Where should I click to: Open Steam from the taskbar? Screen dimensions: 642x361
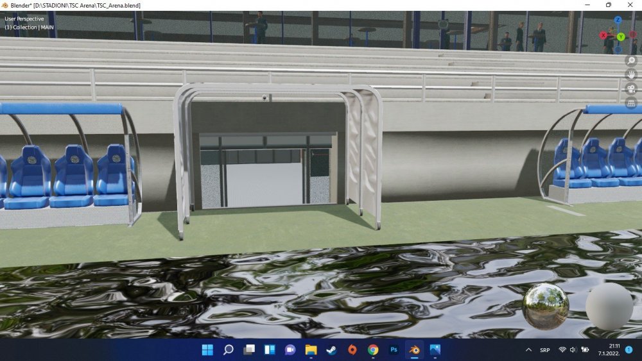pos(331,350)
